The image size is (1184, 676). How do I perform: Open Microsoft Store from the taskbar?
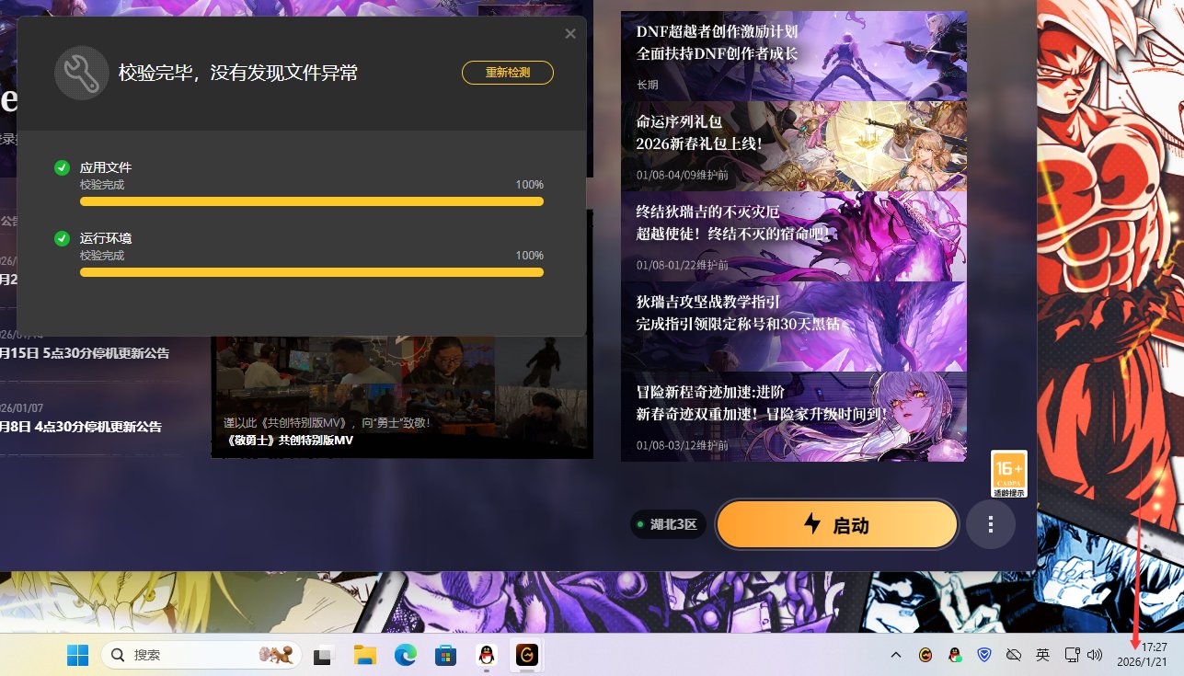(x=445, y=656)
